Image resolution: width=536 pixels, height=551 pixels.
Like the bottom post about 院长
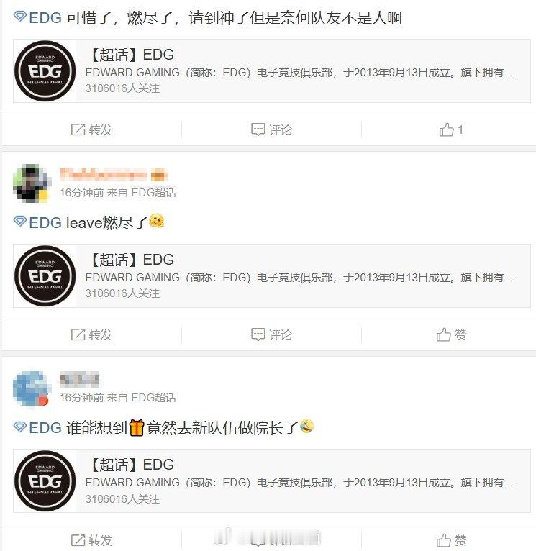[x=451, y=539]
